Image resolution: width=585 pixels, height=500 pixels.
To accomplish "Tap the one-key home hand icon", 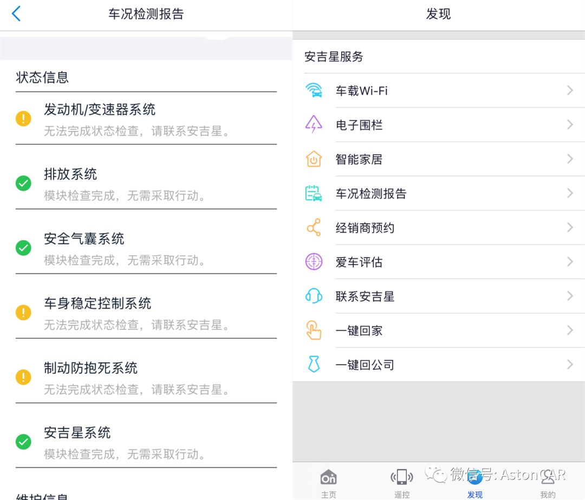I will coord(314,330).
